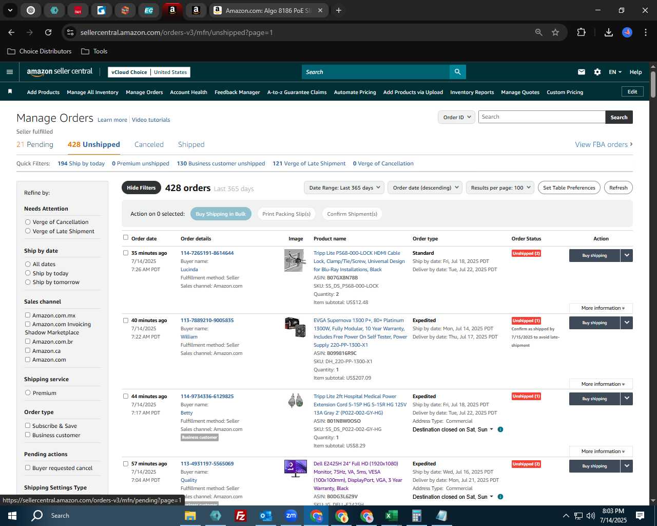Check the Business customer order type
Viewport: 657px width, 526px height.
tap(28, 435)
